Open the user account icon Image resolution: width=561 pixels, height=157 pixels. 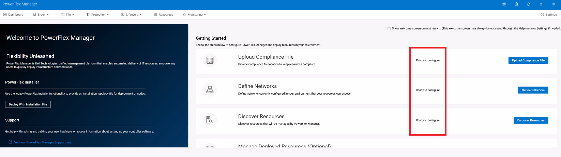coord(541,4)
